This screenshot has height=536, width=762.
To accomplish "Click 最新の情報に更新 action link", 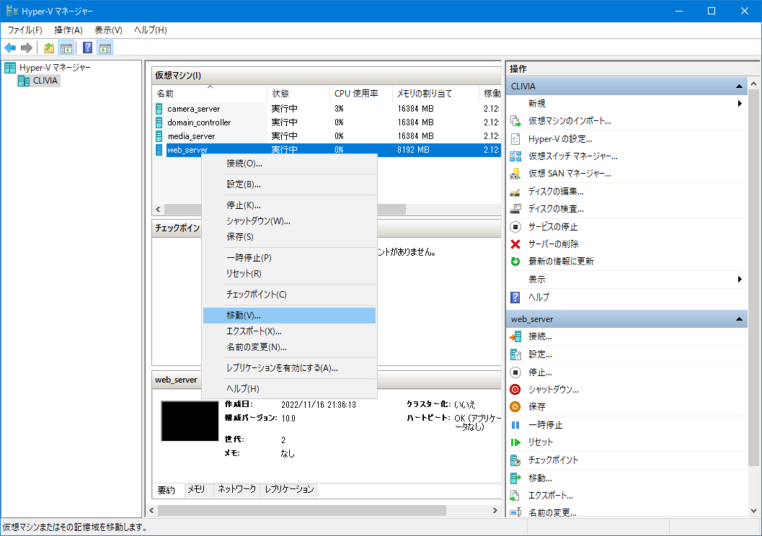I will pyautogui.click(x=561, y=262).
